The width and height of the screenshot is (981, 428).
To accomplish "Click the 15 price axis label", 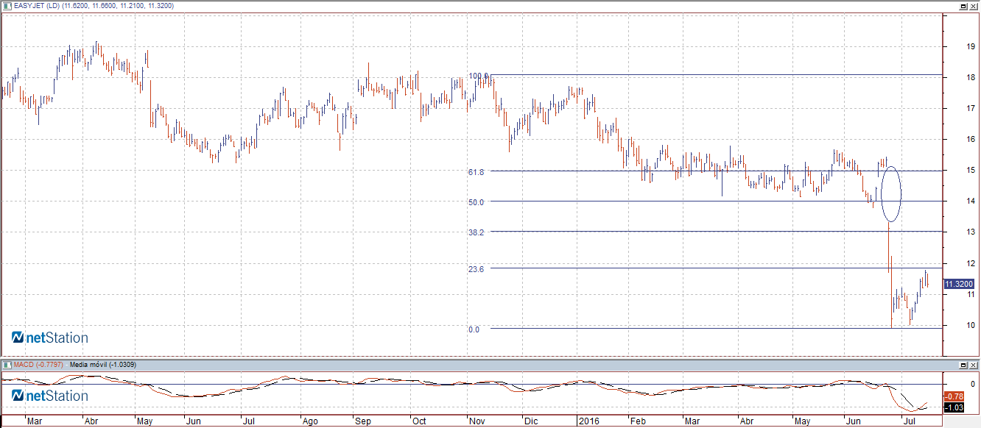I will (x=970, y=171).
